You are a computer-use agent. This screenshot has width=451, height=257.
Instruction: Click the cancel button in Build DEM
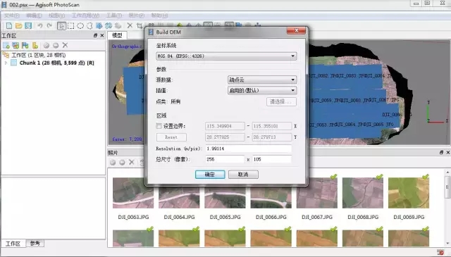(243, 174)
